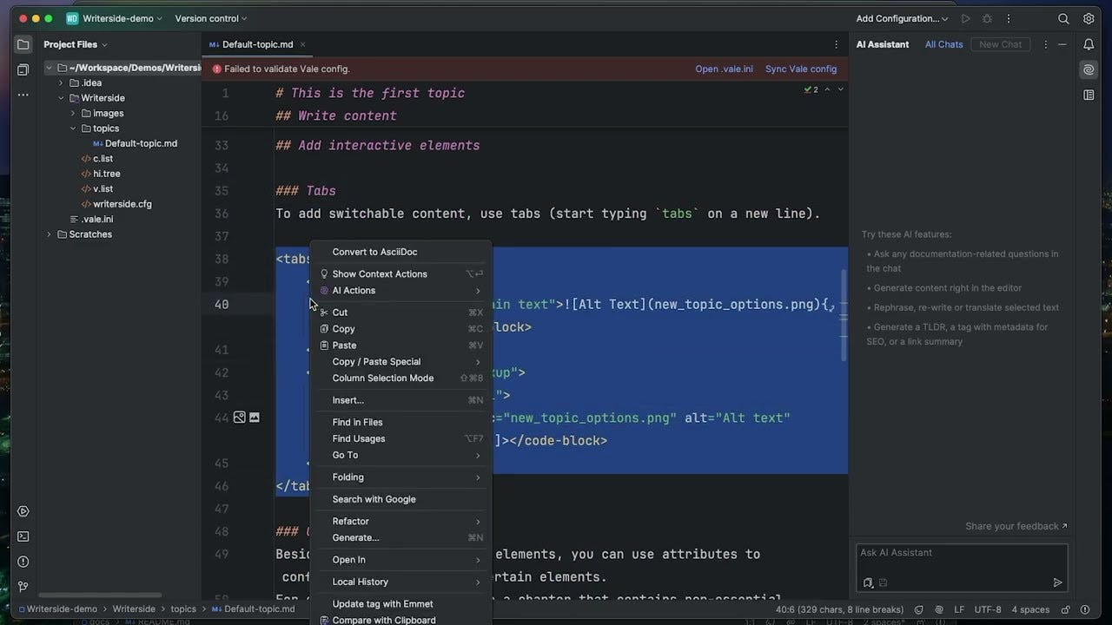Hide the AI Assistant panel with minimize dash
1112x625 pixels.
(1062, 44)
